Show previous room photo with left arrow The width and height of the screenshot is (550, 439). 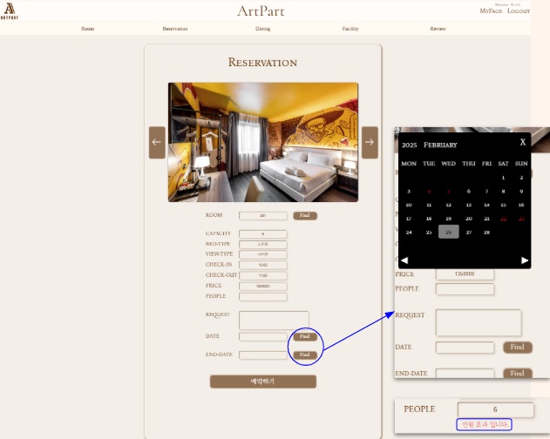[x=157, y=142]
